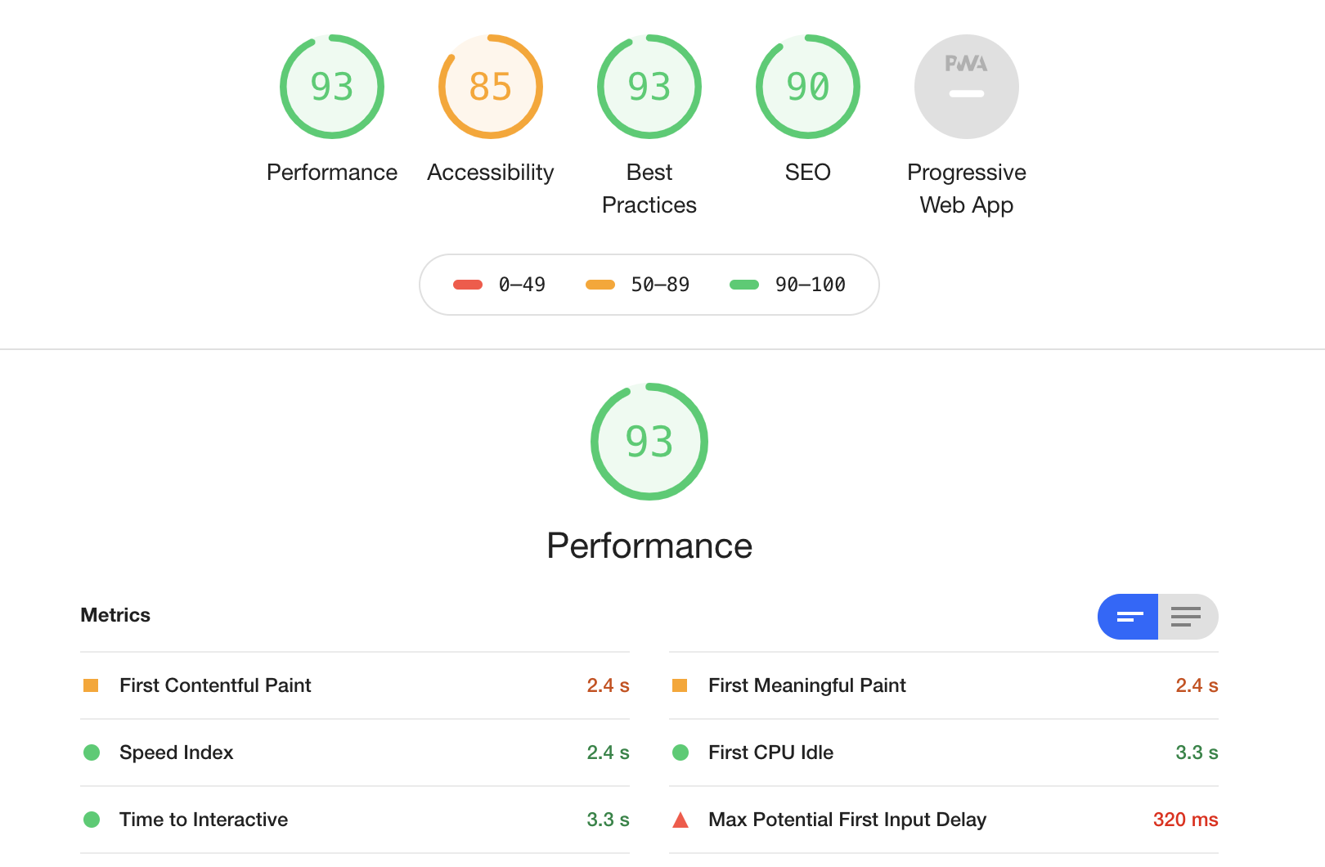Screen dimensions: 1325x867
Task: Click the Performance score gauge at top
Action: point(332,87)
